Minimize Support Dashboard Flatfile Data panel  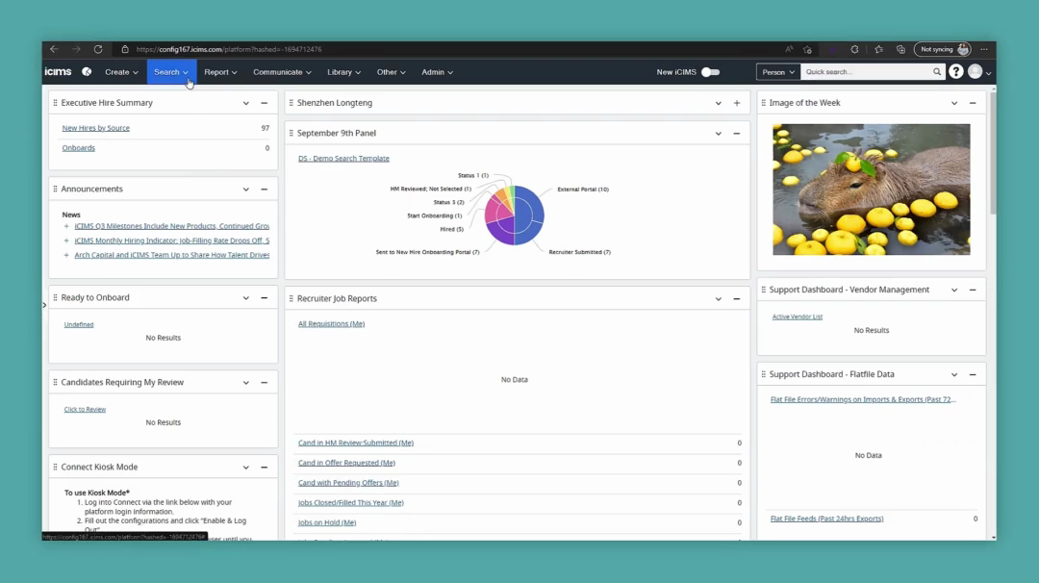coord(973,374)
